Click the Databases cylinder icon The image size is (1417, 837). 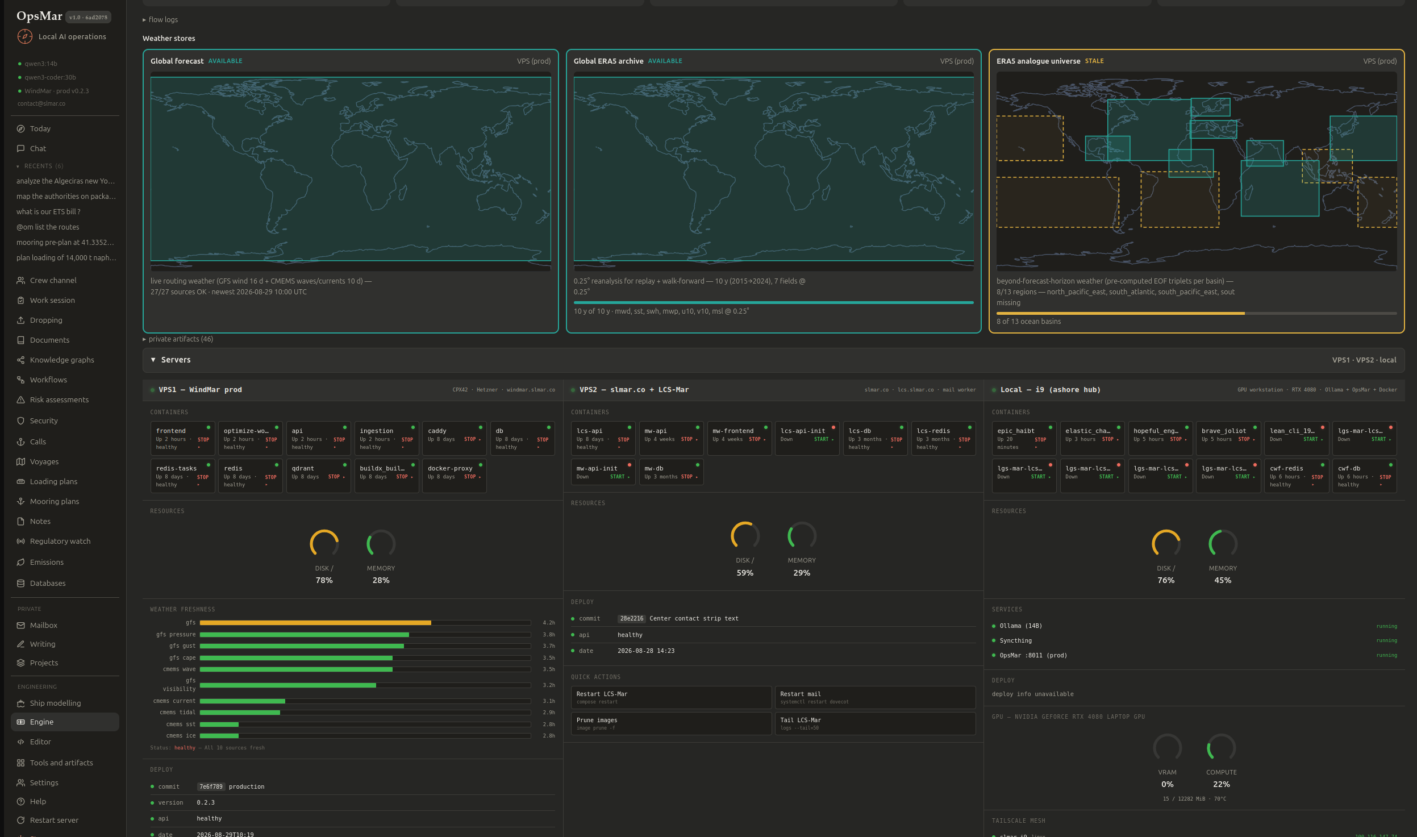20,584
